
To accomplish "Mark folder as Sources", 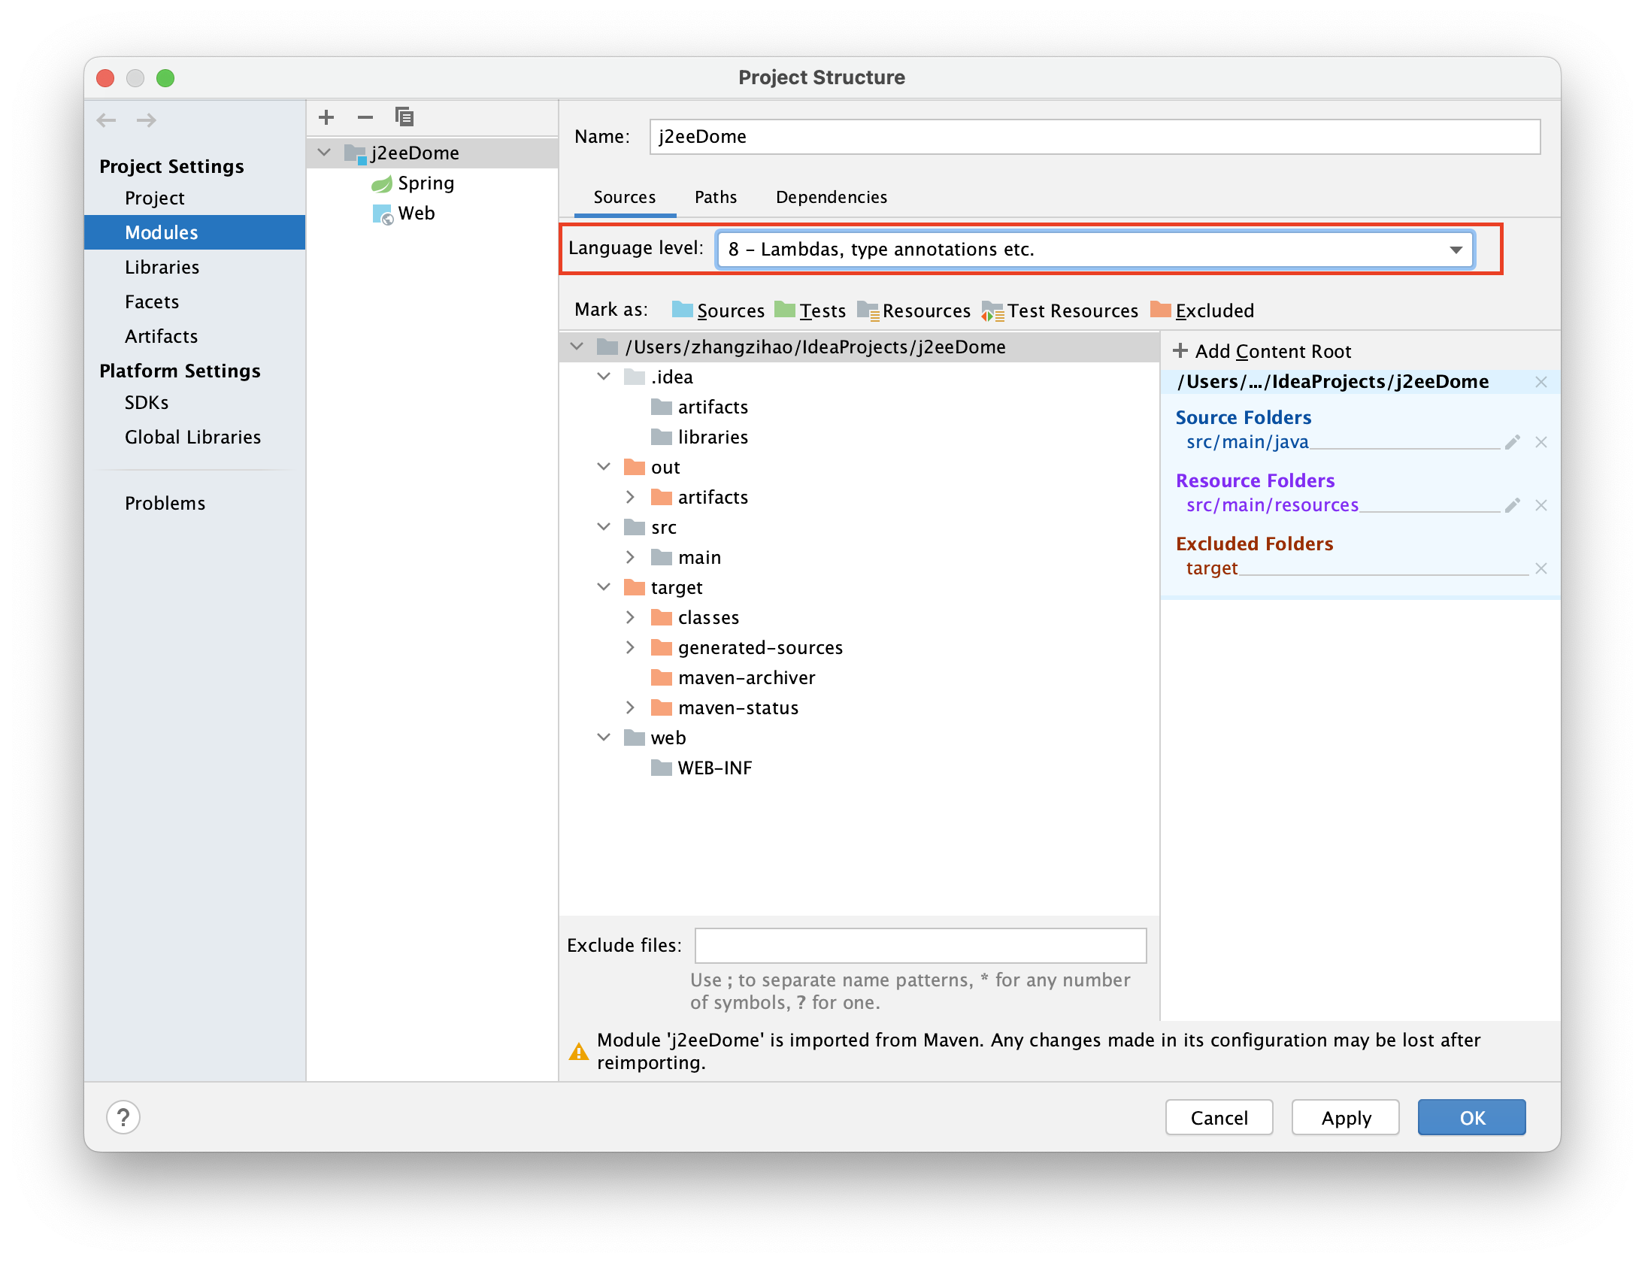I will point(718,310).
